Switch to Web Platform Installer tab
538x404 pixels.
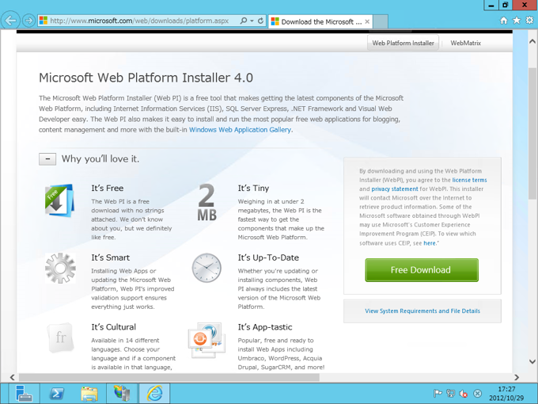(403, 43)
